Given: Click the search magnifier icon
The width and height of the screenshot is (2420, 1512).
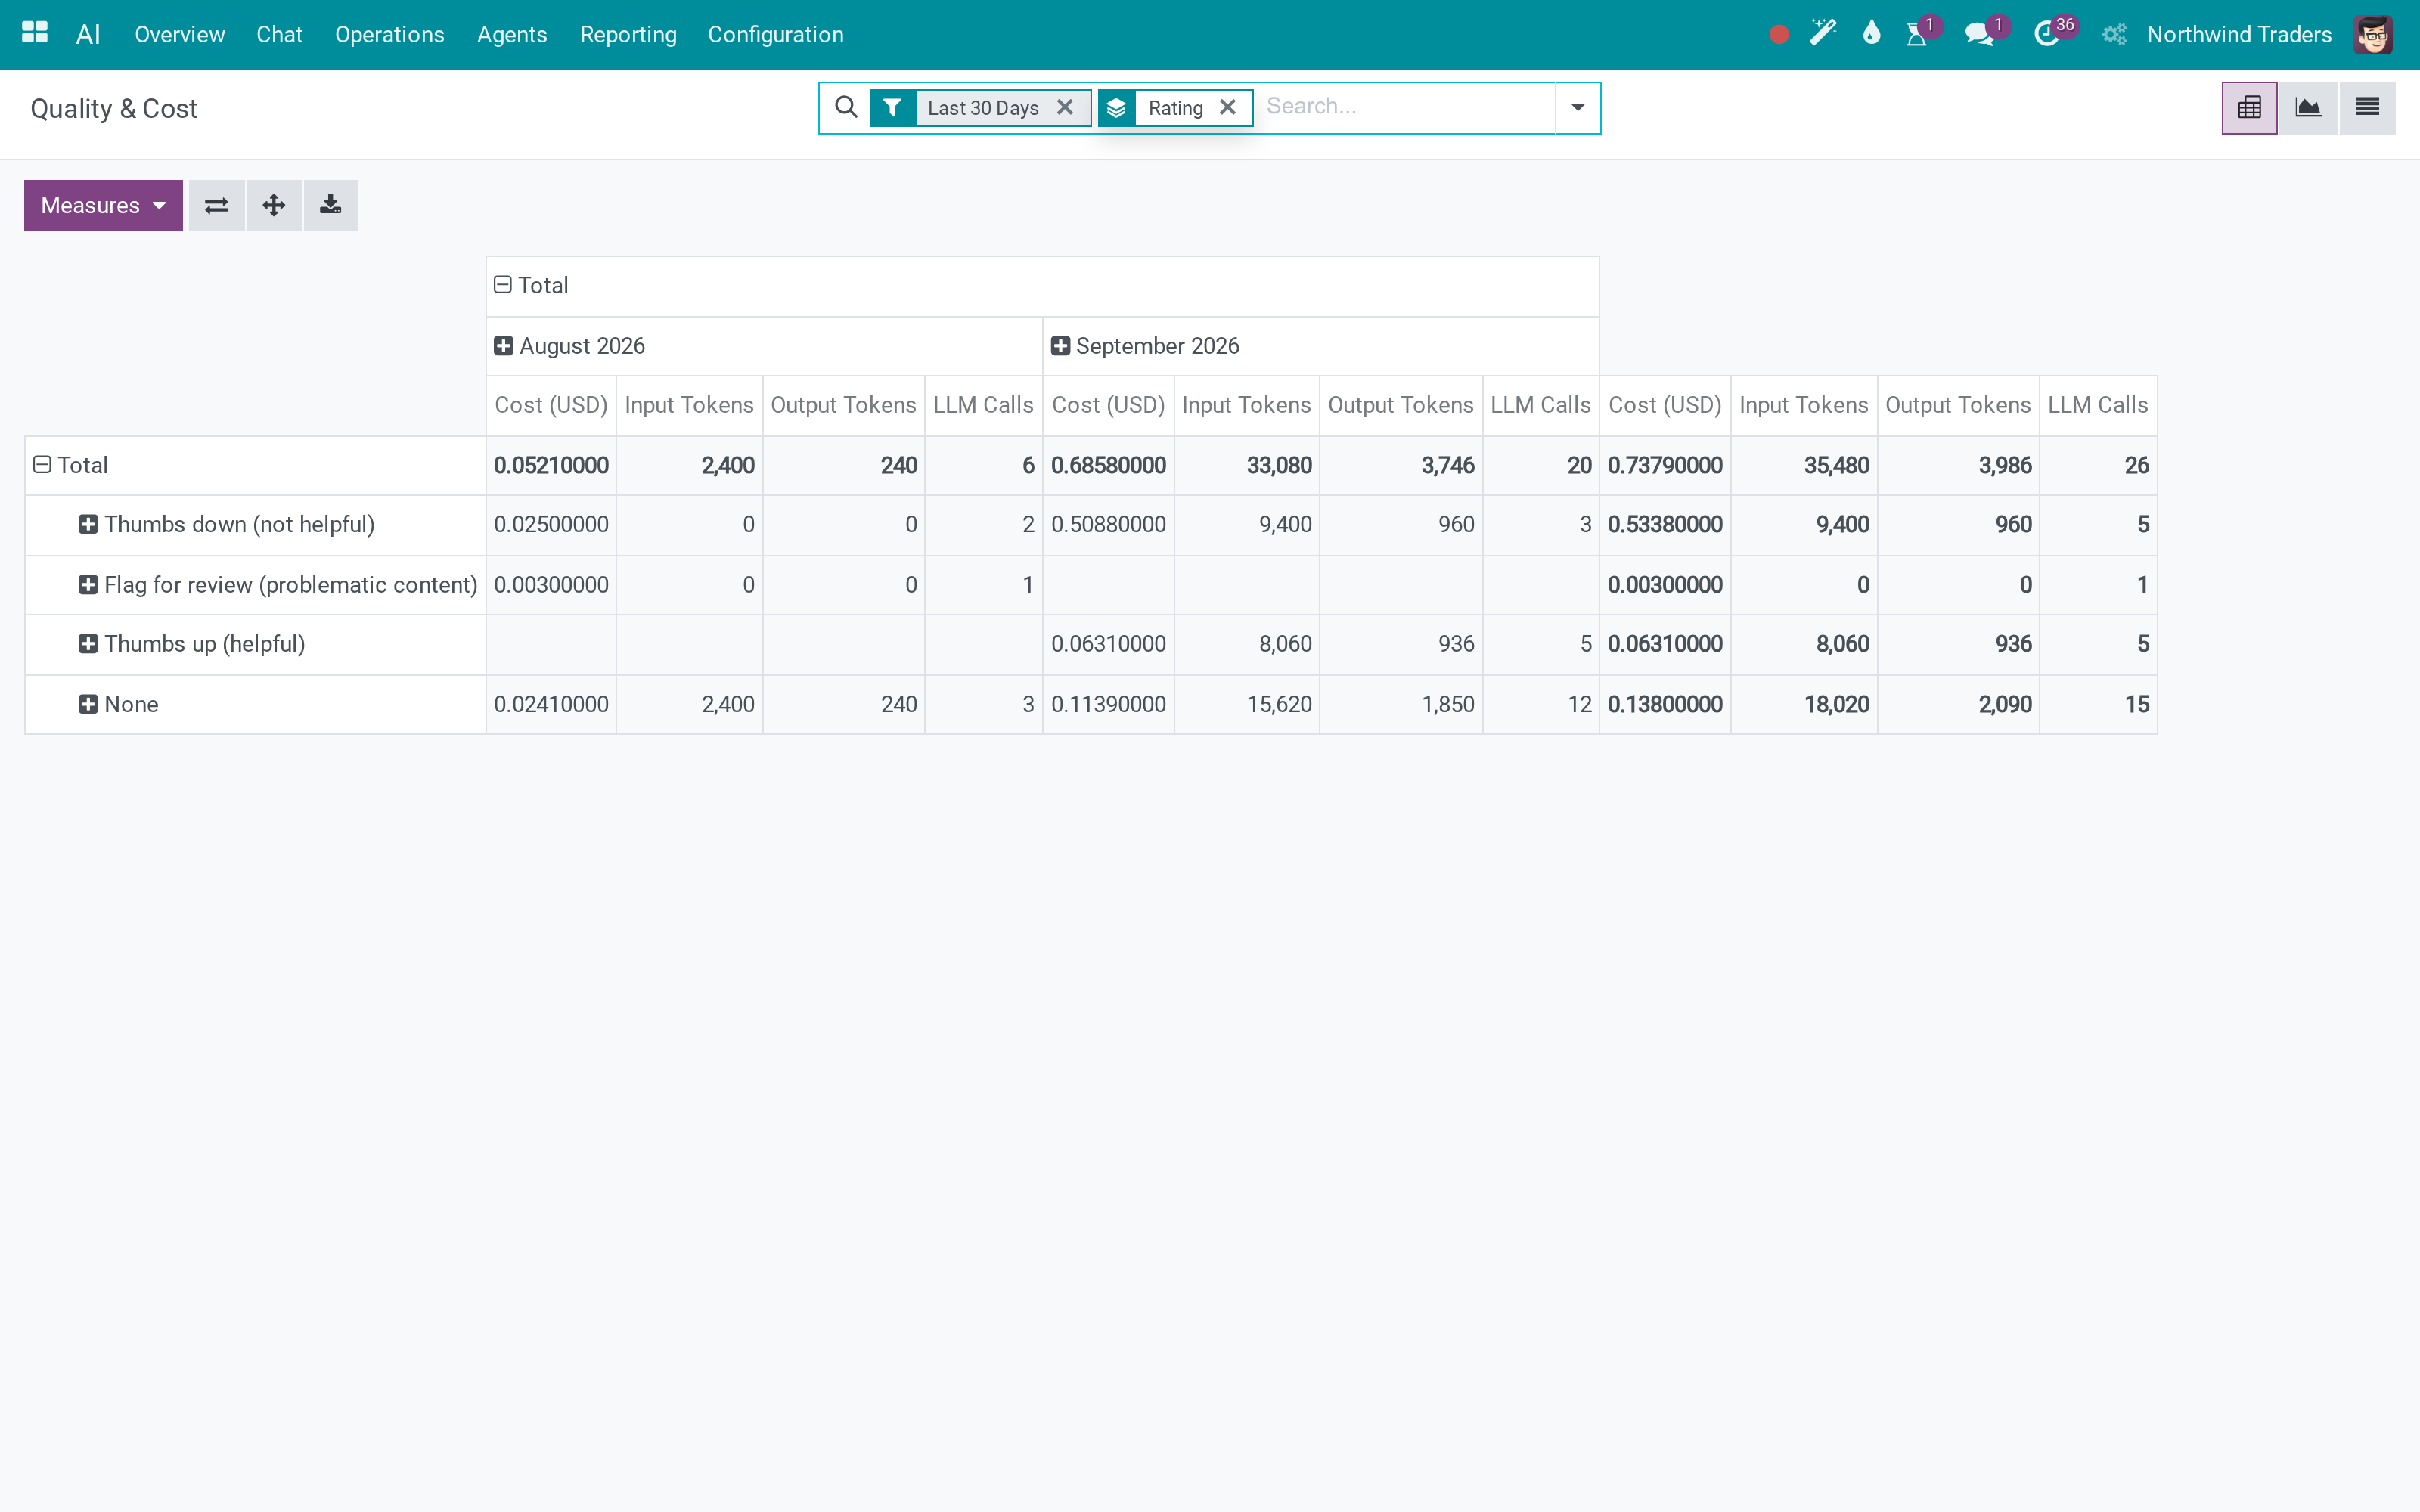Looking at the screenshot, I should coord(846,107).
